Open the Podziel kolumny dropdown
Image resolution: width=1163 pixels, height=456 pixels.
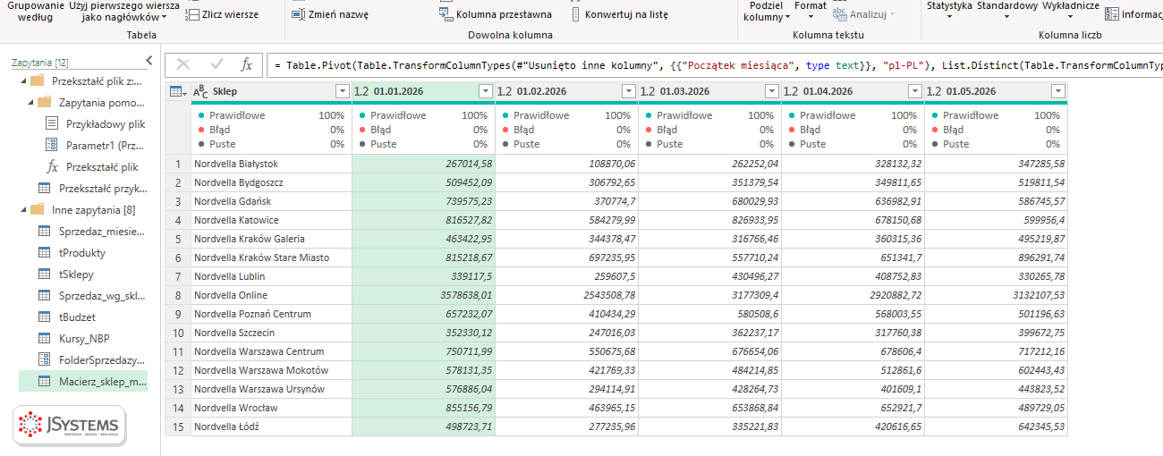pyautogui.click(x=767, y=11)
